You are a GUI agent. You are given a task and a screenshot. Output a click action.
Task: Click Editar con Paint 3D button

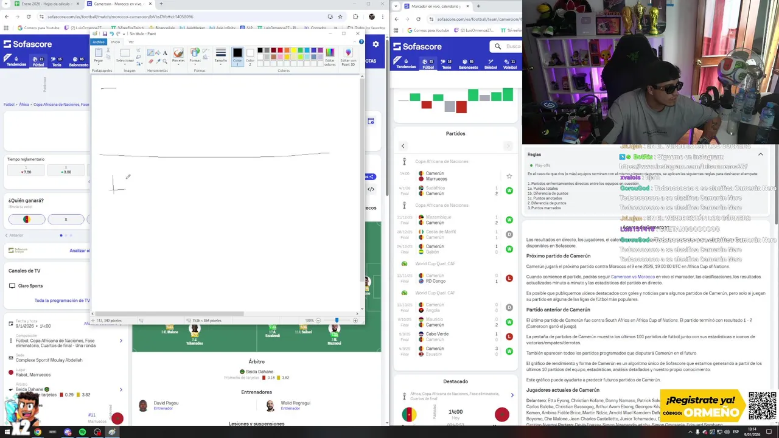pyautogui.click(x=348, y=56)
